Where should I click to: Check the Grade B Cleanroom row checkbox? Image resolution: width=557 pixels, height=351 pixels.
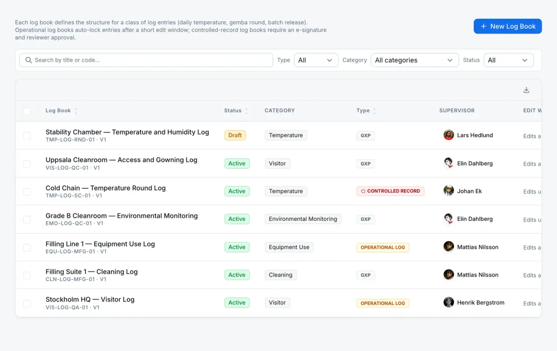tap(27, 220)
